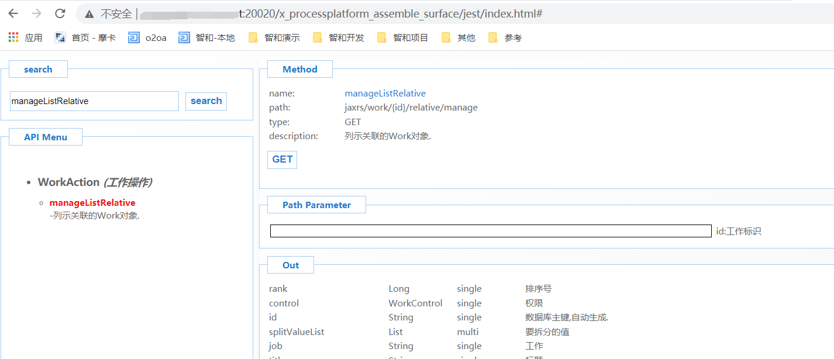Click the splitValueList field in Out table
The height and width of the screenshot is (359, 834).
297,332
